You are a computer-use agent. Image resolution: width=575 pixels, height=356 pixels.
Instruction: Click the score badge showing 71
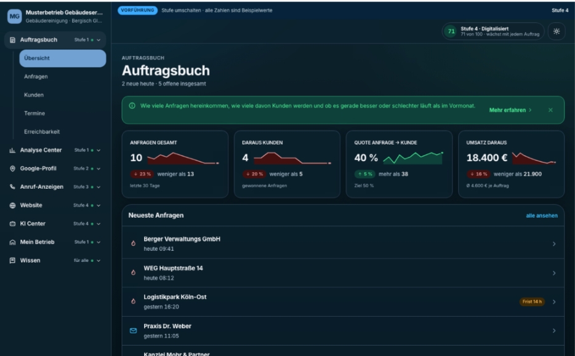click(x=451, y=31)
